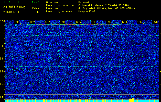Click the 0.7 kHz axis label
This screenshot has width=161, height=102.
2,84
